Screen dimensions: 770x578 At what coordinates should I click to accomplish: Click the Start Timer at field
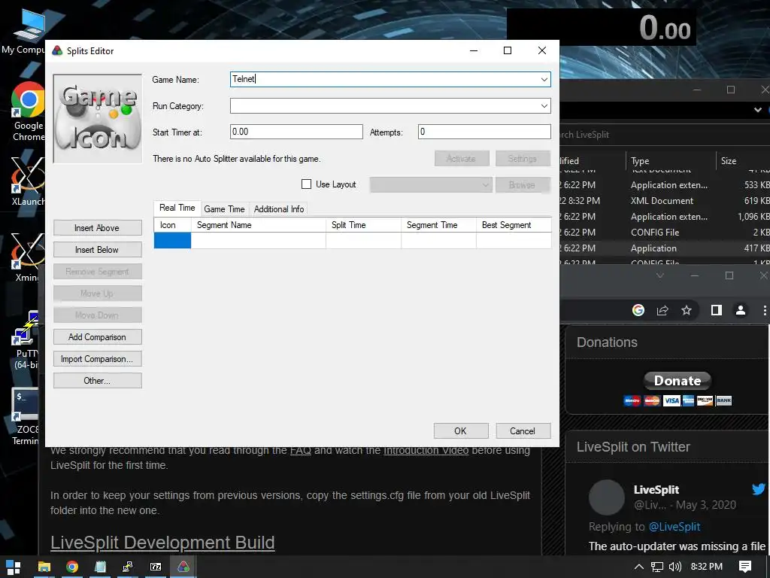296,132
